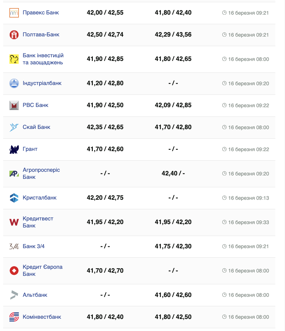Image resolution: width=285 pixels, height=331 pixels.
Task: Click Полтава-Банк rate 42,50 / 42,74
Action: point(105,35)
